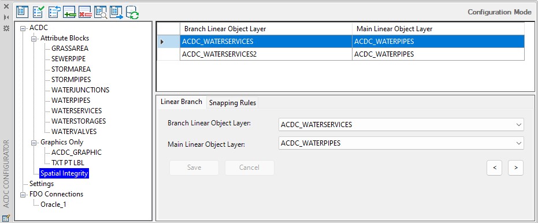Click the list icon with undo arrow
Screen dimensions: 538x223
point(54,12)
